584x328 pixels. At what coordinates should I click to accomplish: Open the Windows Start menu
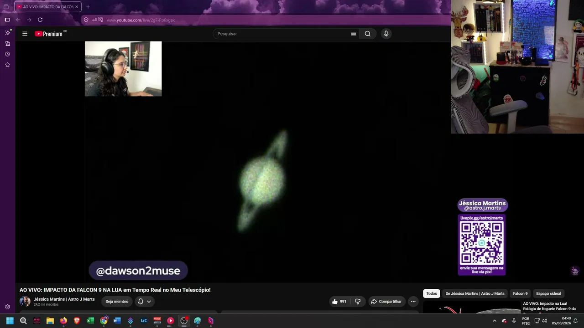point(10,321)
